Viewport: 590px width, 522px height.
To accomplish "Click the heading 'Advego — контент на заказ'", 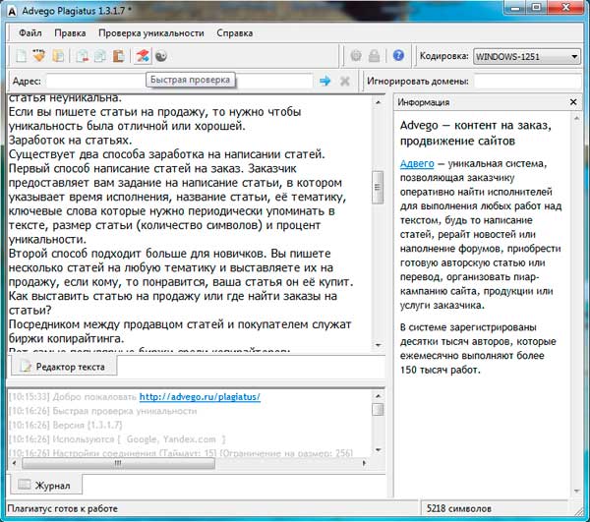I will [476, 125].
